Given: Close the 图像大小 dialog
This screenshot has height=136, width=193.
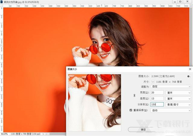Looking at the screenshot, I should (x=190, y=69).
